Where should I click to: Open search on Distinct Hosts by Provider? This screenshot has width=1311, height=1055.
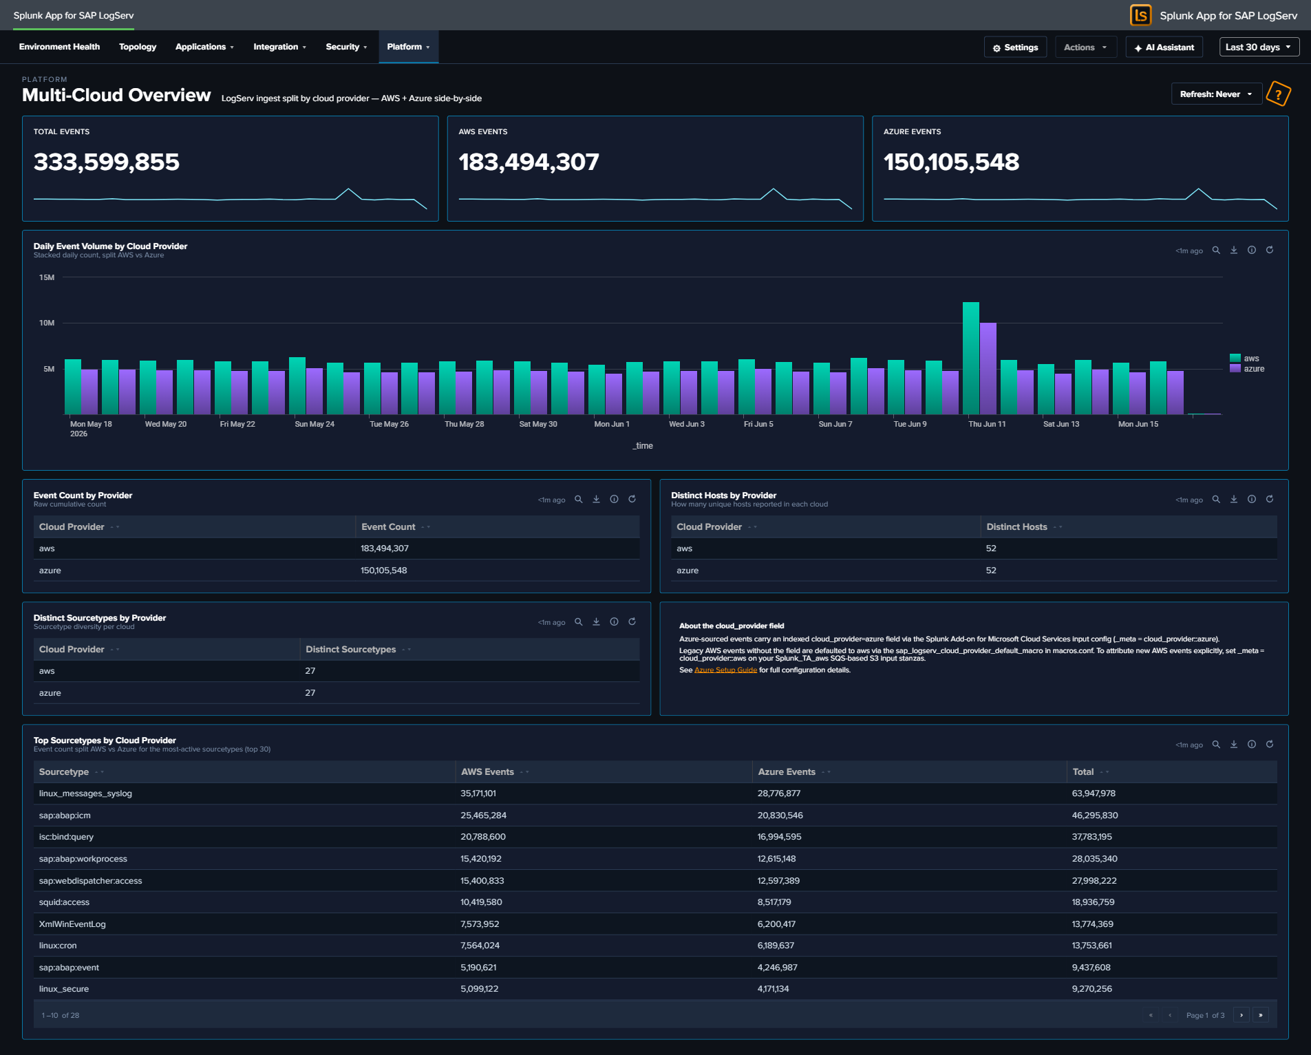[x=1216, y=500]
